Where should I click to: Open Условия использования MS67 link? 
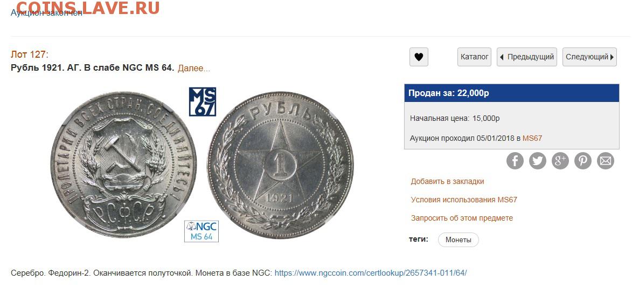[464, 200]
